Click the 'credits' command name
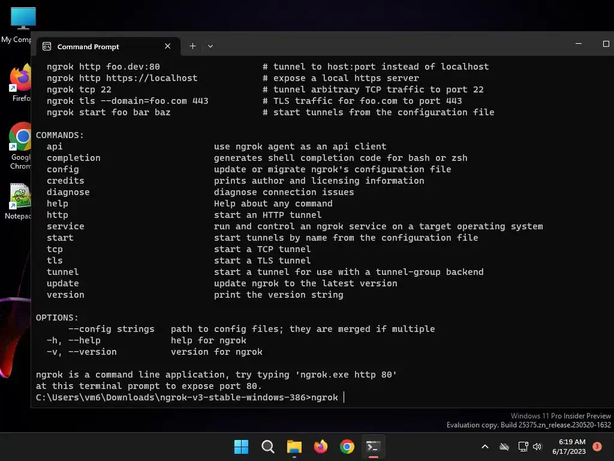 [65, 181]
